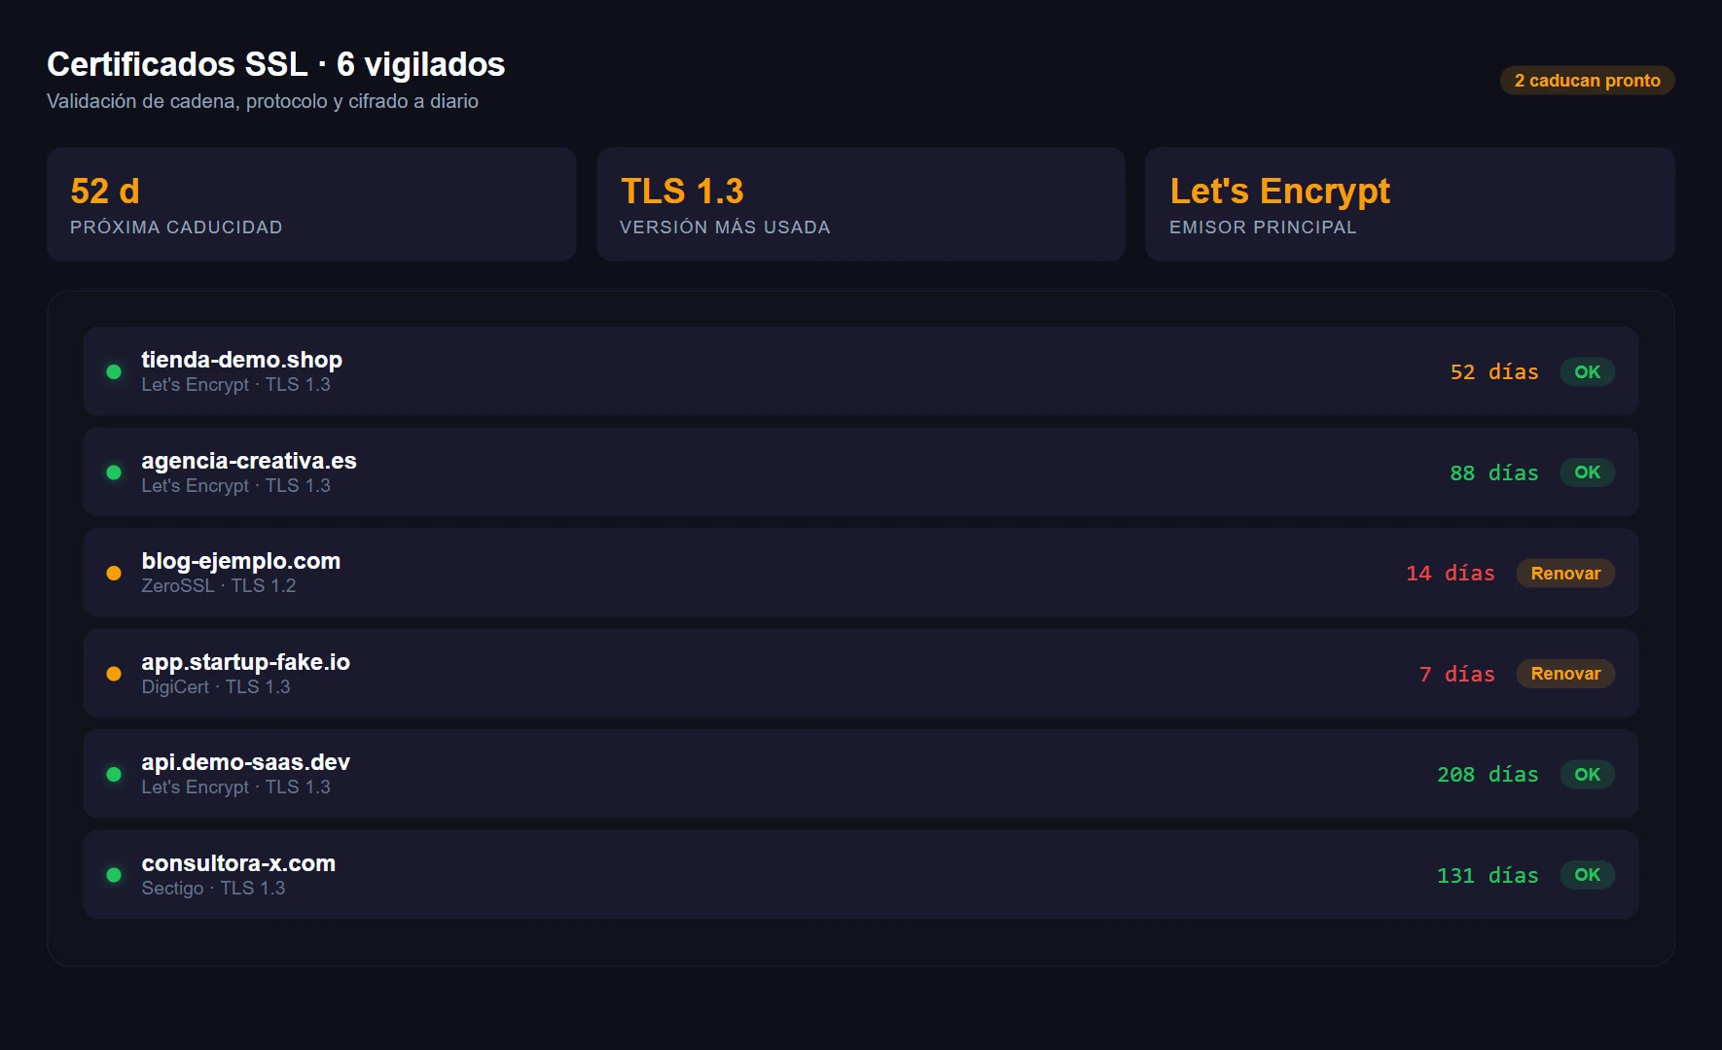This screenshot has width=1722, height=1050.
Task: Open the EMISOR PRINCIPAL stat card
Action: (1409, 204)
